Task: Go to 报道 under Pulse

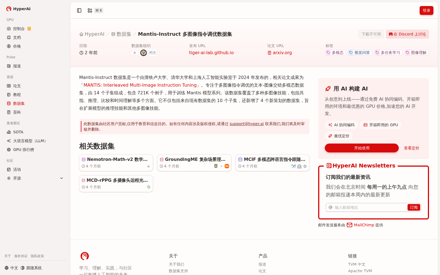Action: pyautogui.click(x=35, y=66)
